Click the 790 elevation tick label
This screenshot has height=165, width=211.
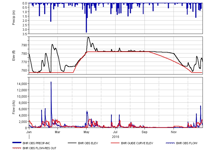pyautogui.click(x=24, y=45)
